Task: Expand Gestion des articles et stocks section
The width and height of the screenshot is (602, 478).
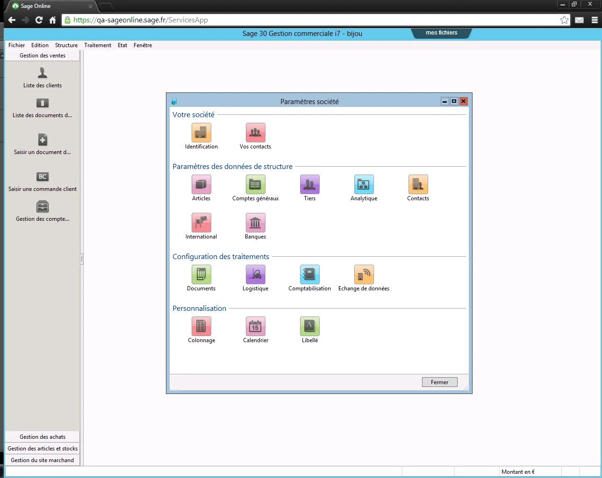Action: tap(43, 449)
